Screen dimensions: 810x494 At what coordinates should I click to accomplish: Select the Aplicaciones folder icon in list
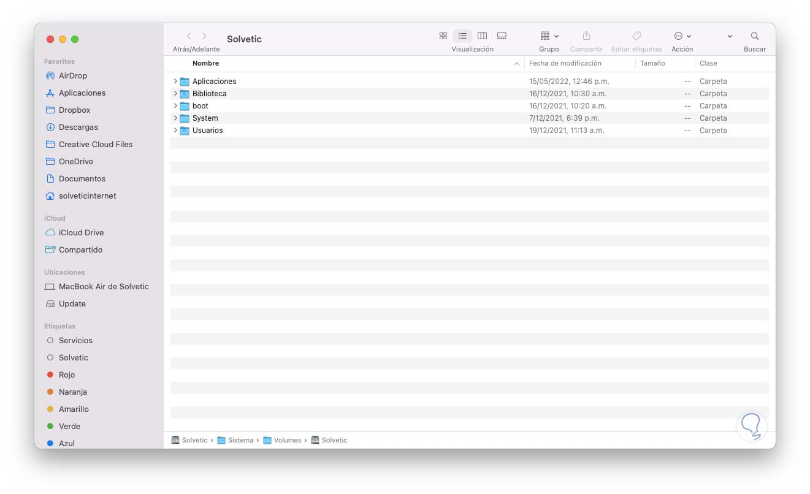[x=185, y=82]
